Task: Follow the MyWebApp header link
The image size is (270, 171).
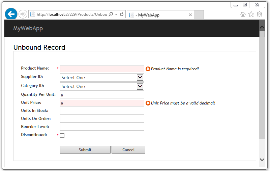Action: pos(28,28)
